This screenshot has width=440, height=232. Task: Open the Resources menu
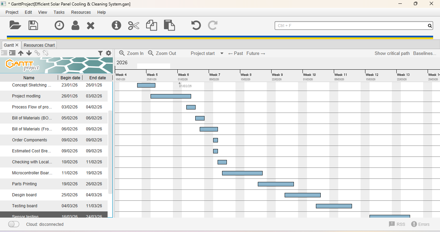pyautogui.click(x=81, y=12)
